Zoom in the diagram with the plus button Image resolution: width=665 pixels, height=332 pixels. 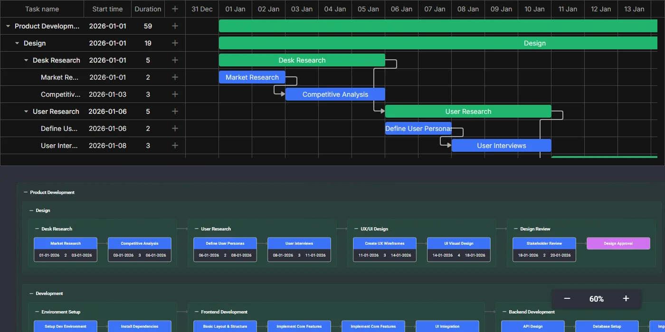click(x=626, y=299)
